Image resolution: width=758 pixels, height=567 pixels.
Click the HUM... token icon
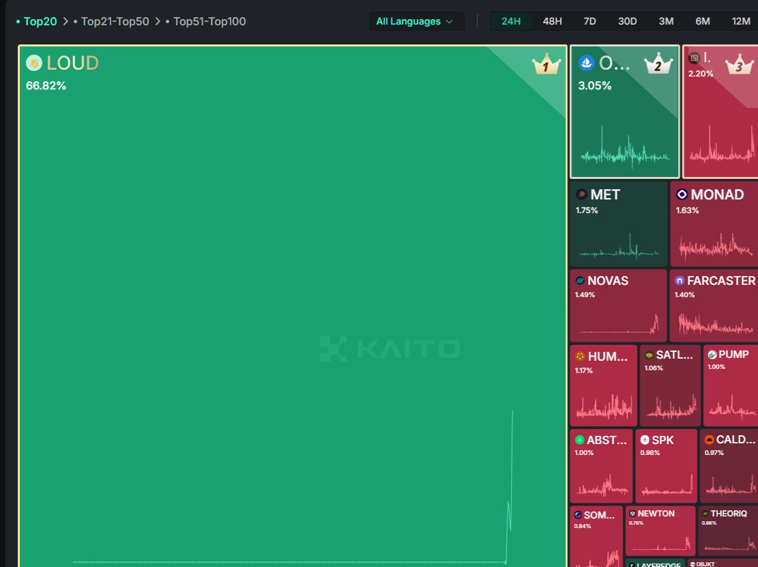(x=580, y=357)
